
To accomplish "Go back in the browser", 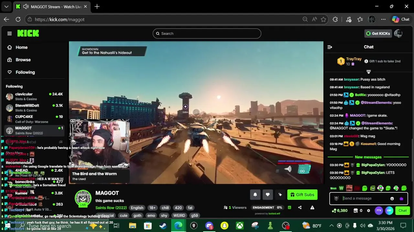I will (x=6, y=19).
